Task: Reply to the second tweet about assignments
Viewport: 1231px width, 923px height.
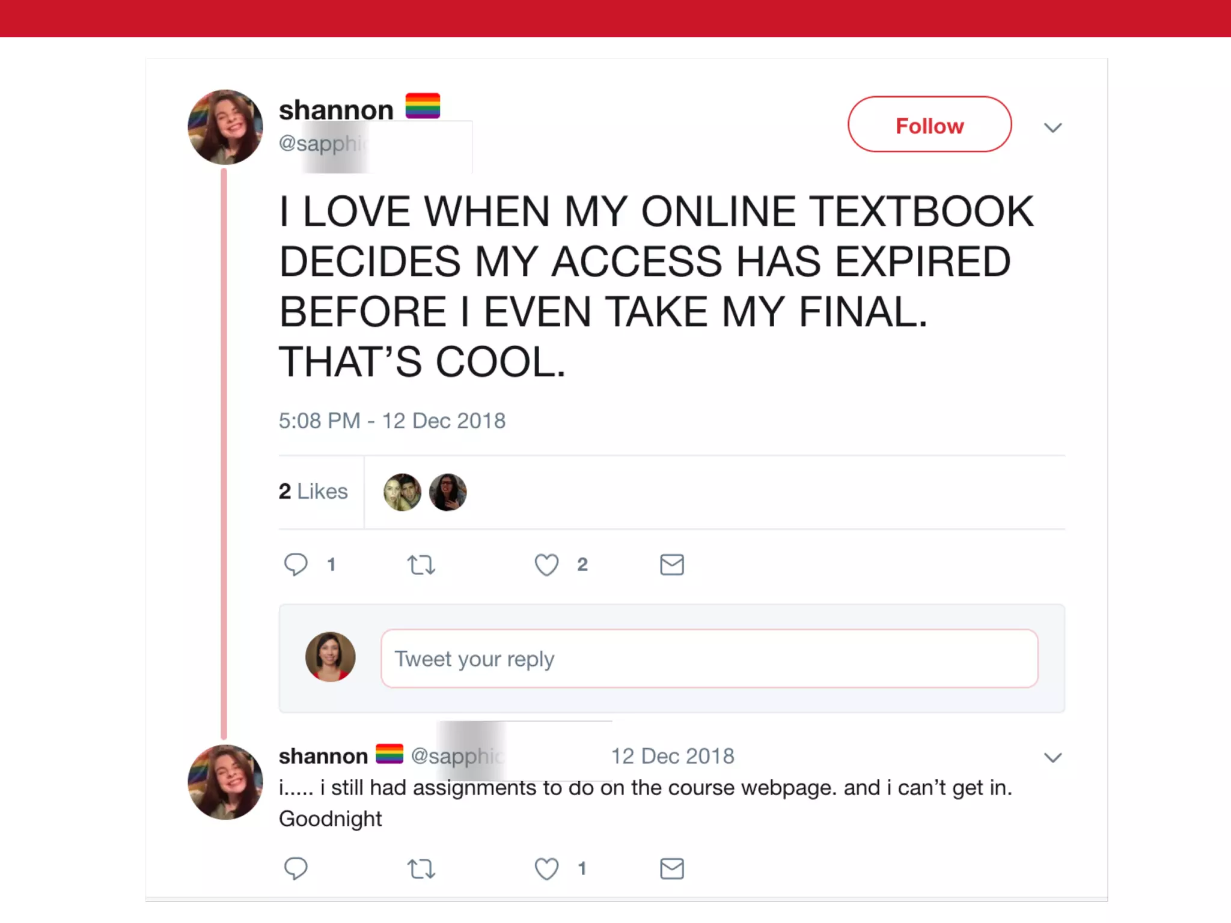Action: pyautogui.click(x=296, y=869)
